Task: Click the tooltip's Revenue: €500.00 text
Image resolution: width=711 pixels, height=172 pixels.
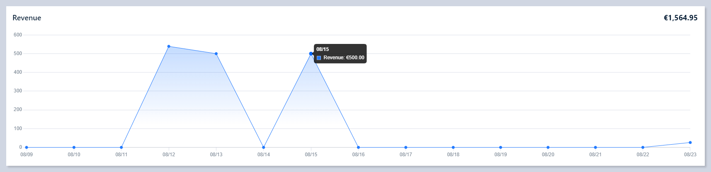Action: coord(344,58)
